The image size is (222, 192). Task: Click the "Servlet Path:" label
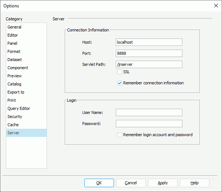pos(94,64)
